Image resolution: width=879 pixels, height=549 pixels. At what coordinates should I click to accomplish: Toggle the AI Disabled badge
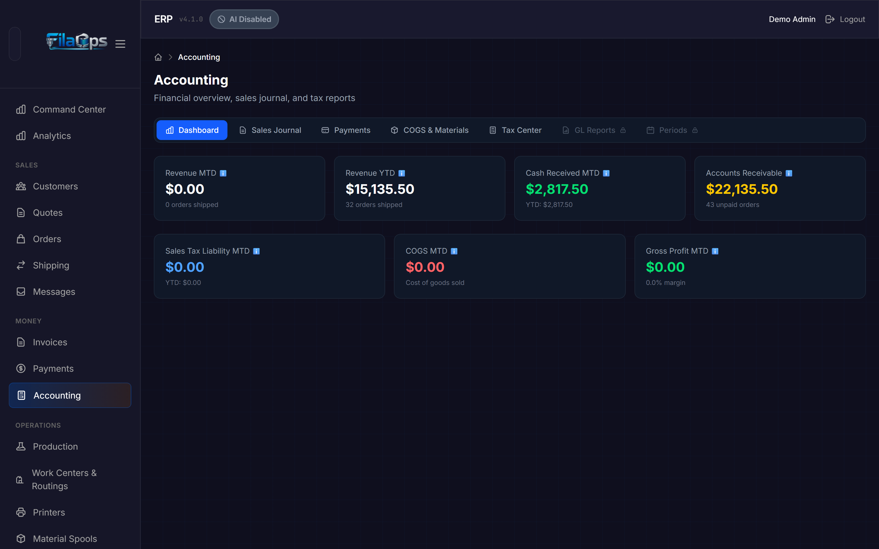tap(244, 19)
